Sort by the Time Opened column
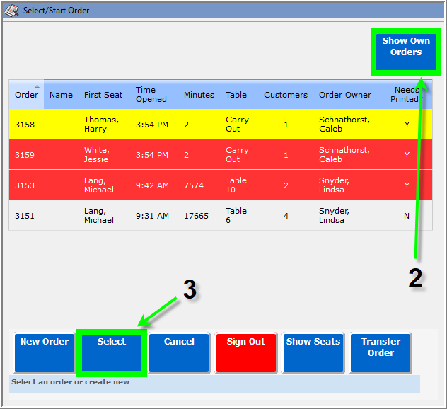This screenshot has width=447, height=409. pos(151,95)
